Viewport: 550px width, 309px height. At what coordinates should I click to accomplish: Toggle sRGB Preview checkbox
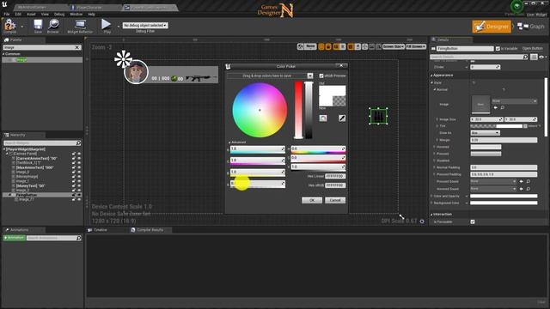321,76
